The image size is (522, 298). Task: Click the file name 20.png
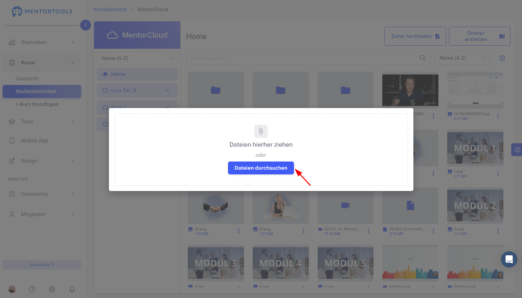(200, 229)
